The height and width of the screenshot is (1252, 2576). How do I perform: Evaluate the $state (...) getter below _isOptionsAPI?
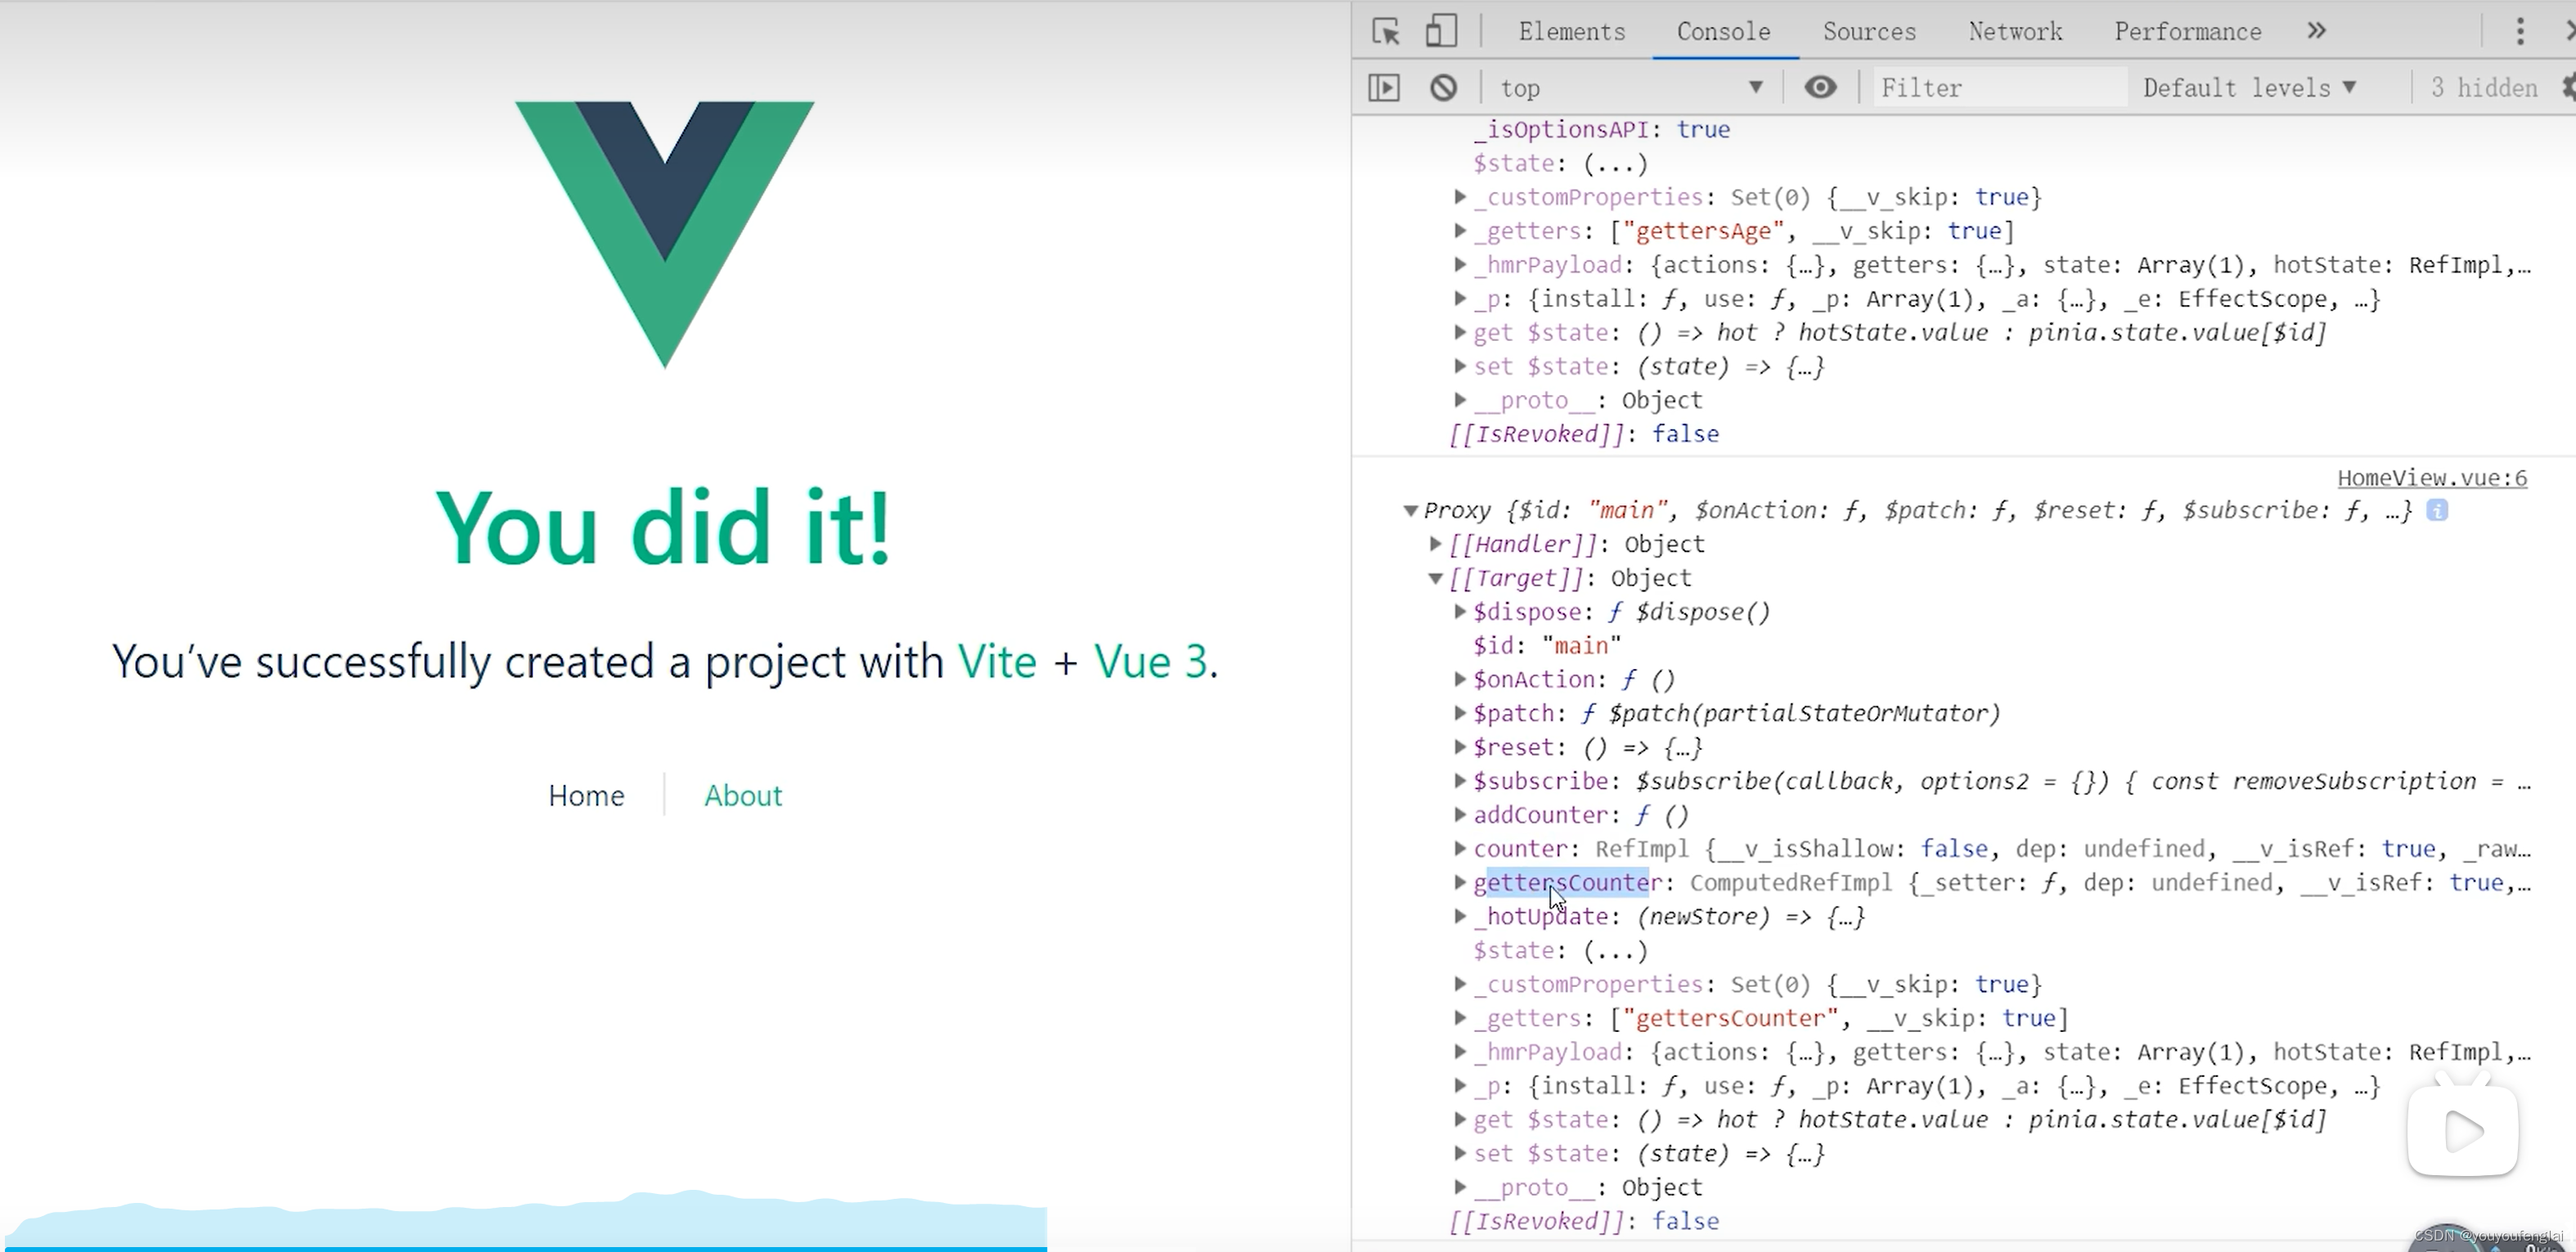click(1616, 164)
